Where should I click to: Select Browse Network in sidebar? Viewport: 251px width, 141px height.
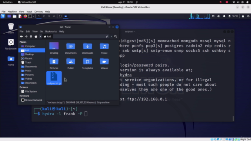pyautogui.click(x=32, y=100)
